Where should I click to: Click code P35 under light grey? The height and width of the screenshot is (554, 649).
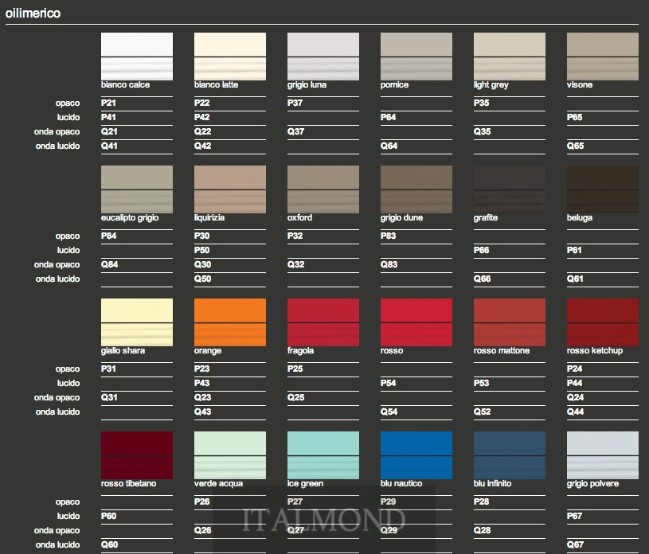481,103
